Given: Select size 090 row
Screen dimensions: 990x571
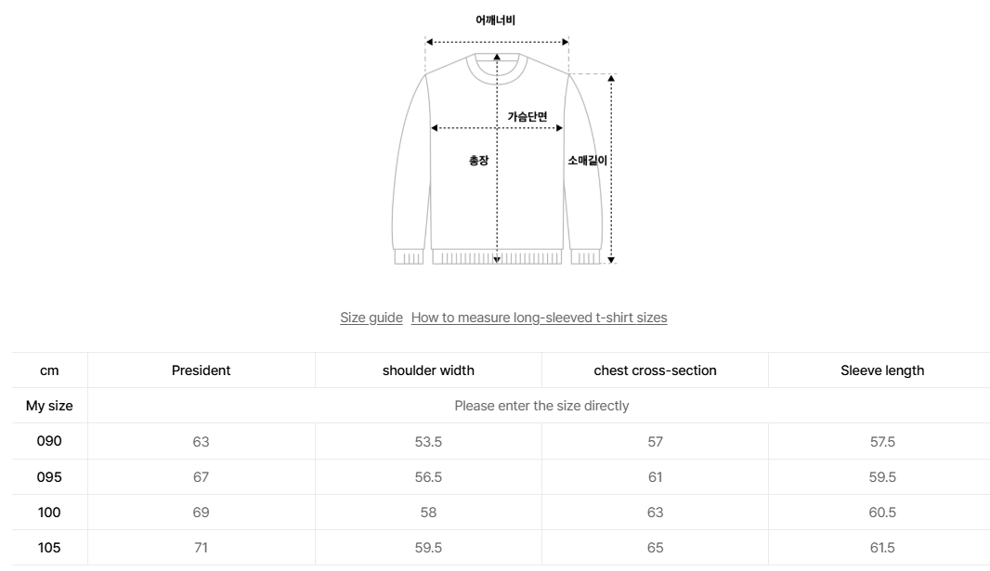Looking at the screenshot, I should 49,441.
